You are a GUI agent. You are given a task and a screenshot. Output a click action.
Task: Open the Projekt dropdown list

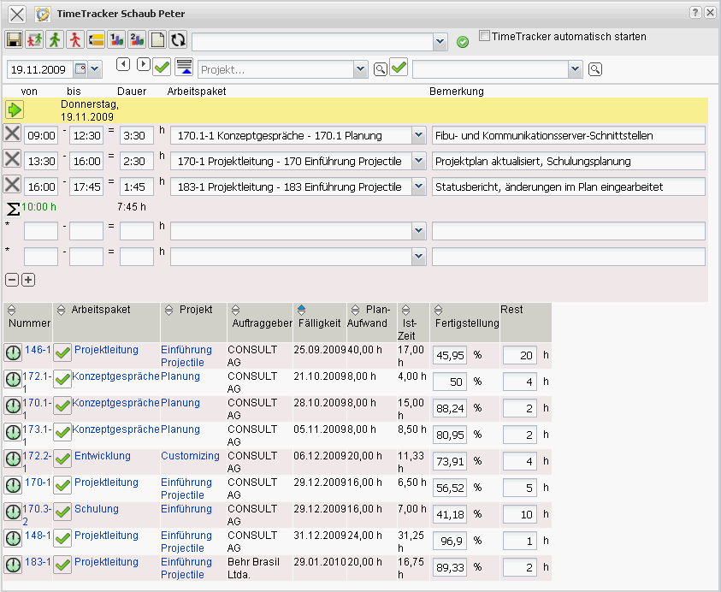[x=360, y=69]
